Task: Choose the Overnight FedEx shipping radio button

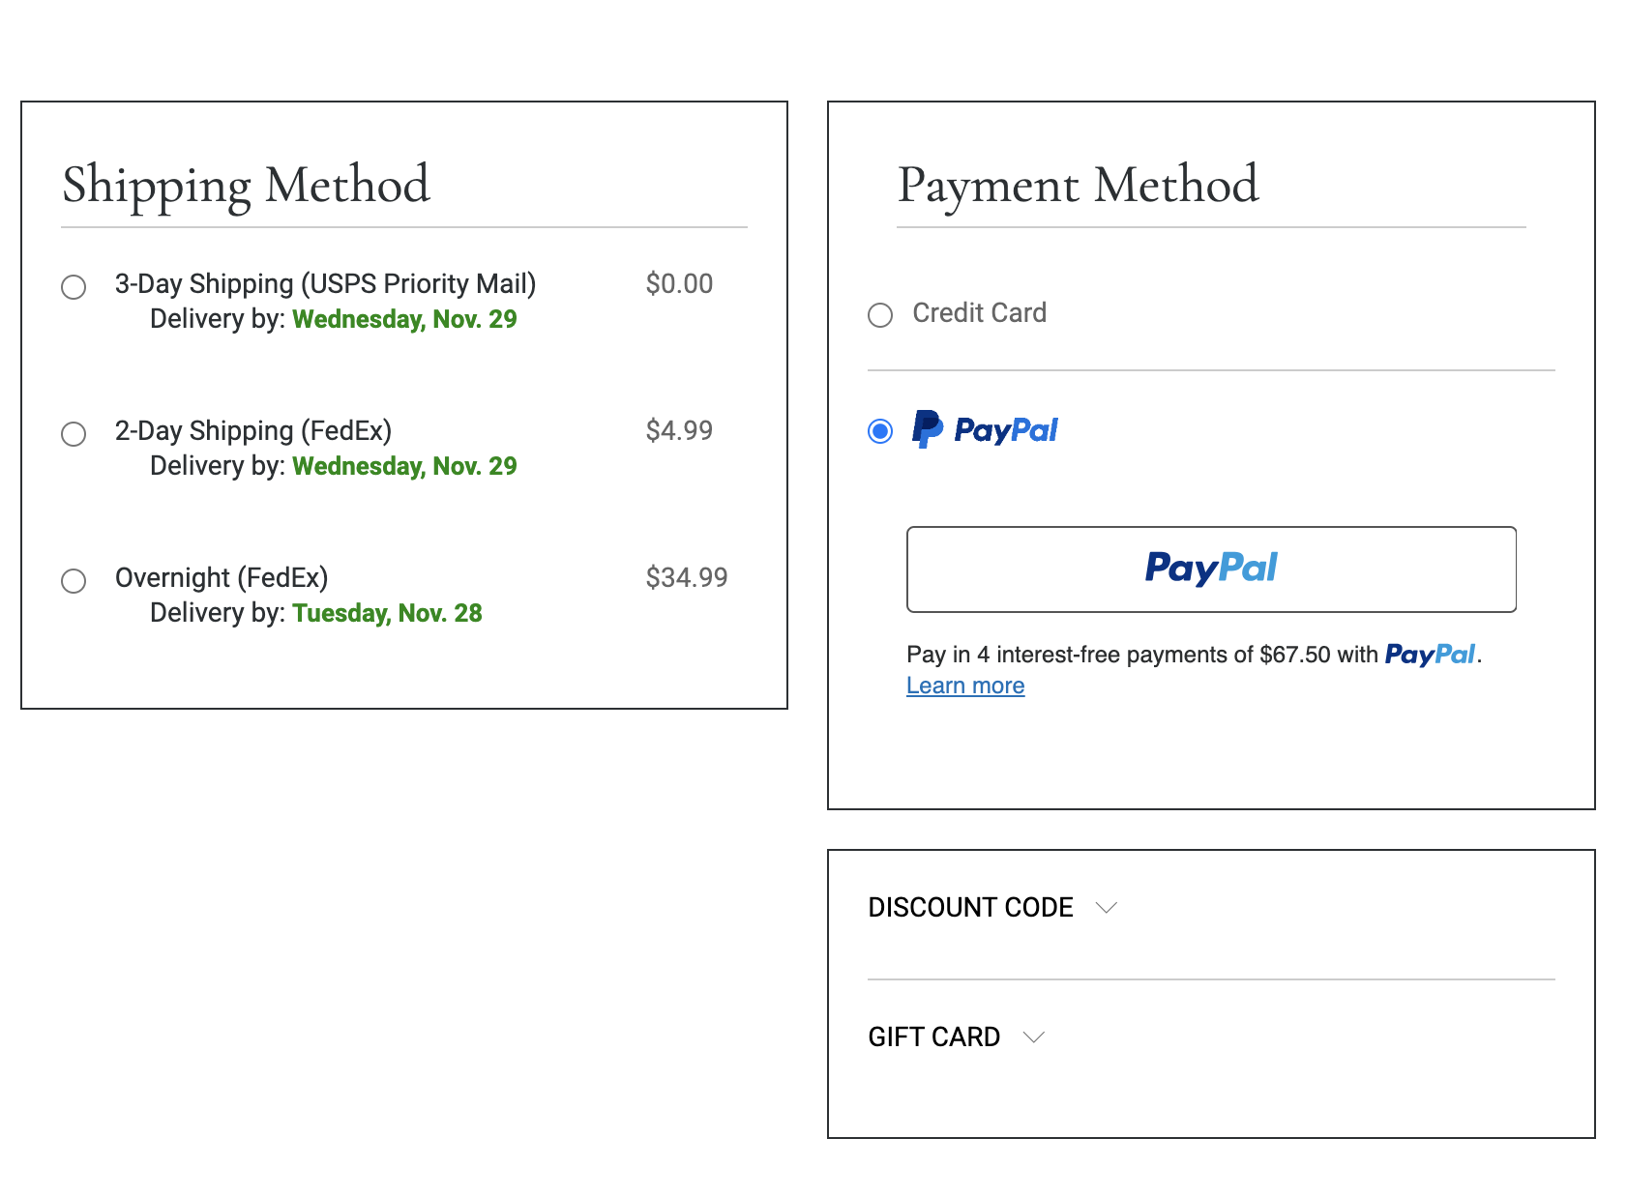Action: coord(74,581)
